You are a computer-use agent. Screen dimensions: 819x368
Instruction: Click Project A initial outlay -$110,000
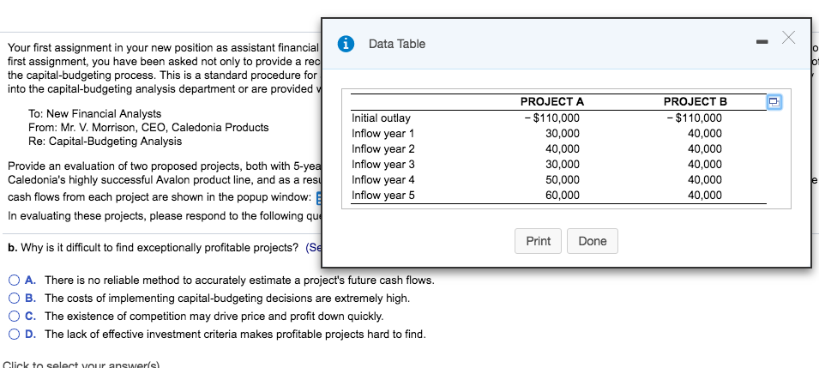click(x=551, y=118)
